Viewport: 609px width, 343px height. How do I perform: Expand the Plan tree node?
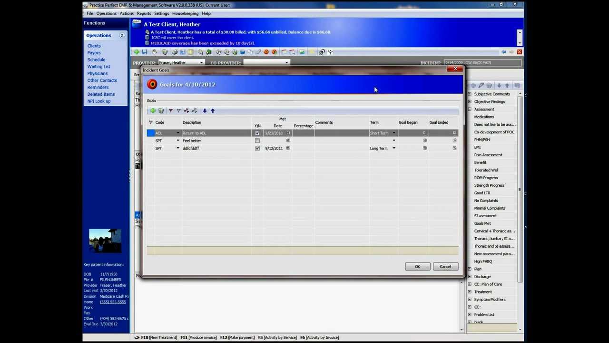pyautogui.click(x=470, y=269)
